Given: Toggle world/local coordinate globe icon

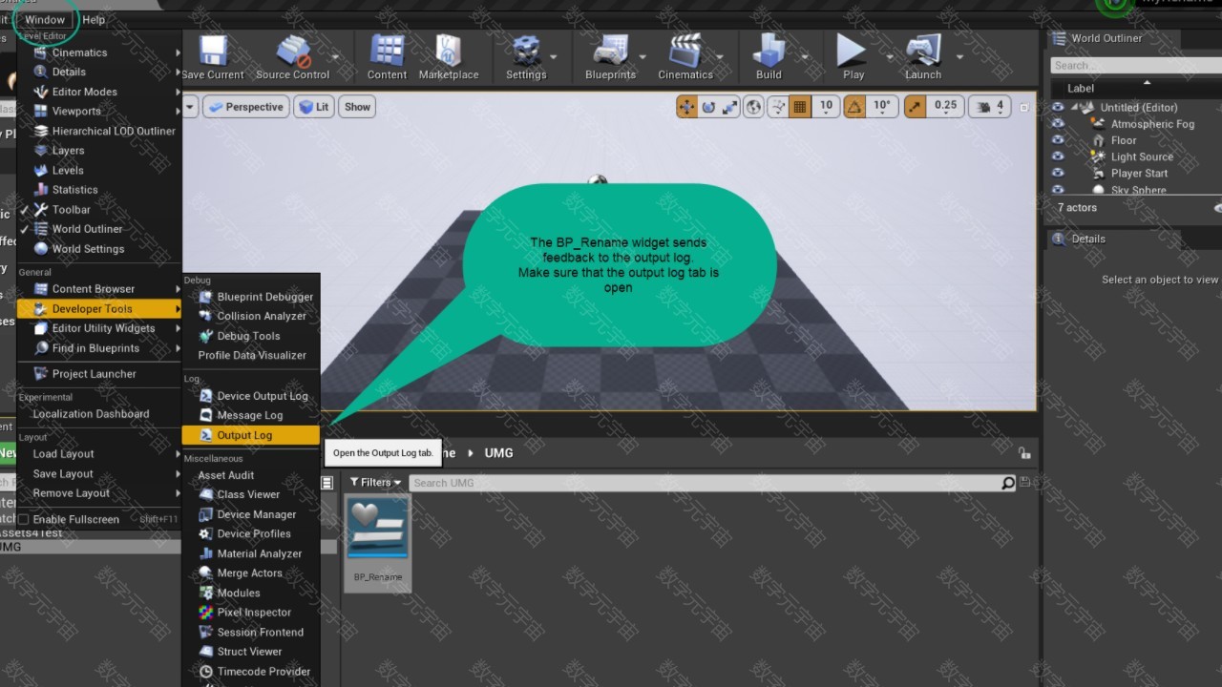Looking at the screenshot, I should pyautogui.click(x=754, y=107).
